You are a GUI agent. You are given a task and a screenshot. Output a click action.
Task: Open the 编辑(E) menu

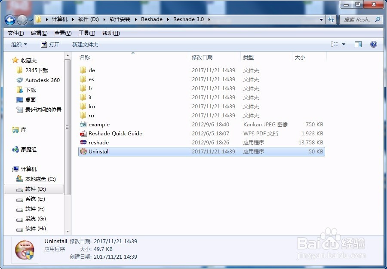(39, 33)
